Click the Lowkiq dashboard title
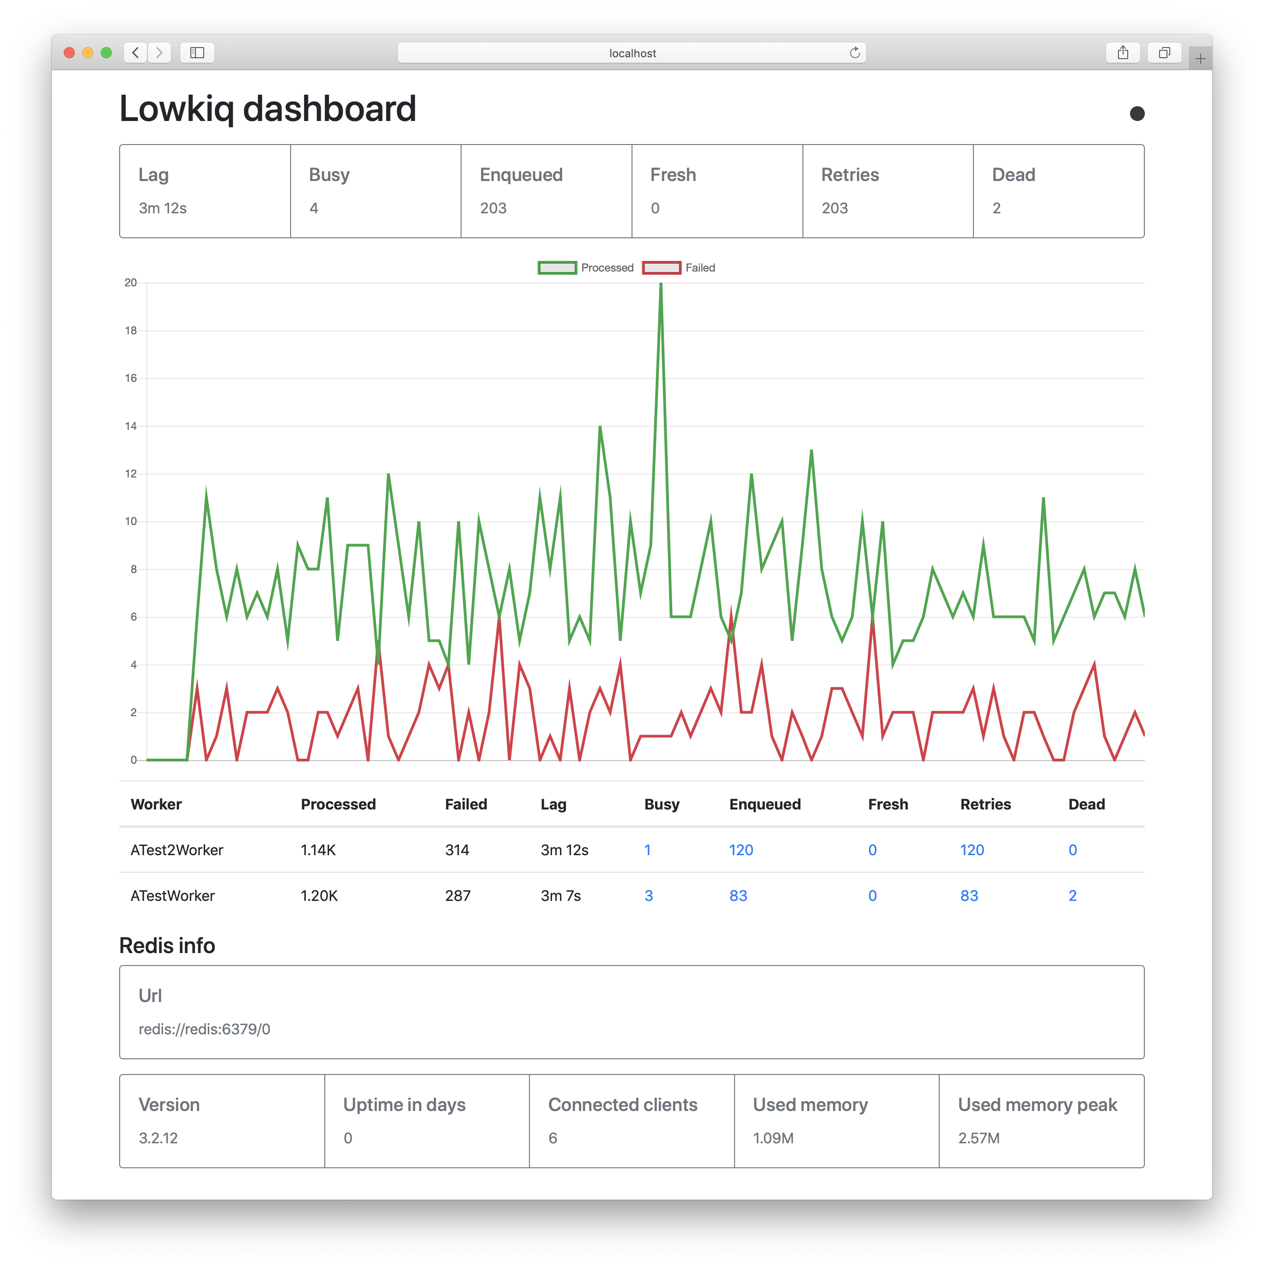Screen dimensions: 1264x1268 pos(268,109)
